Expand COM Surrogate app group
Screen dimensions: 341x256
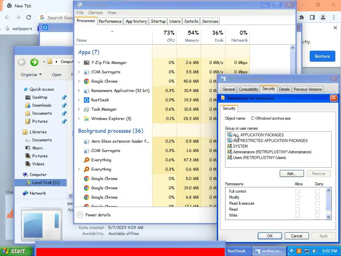[x=79, y=72]
